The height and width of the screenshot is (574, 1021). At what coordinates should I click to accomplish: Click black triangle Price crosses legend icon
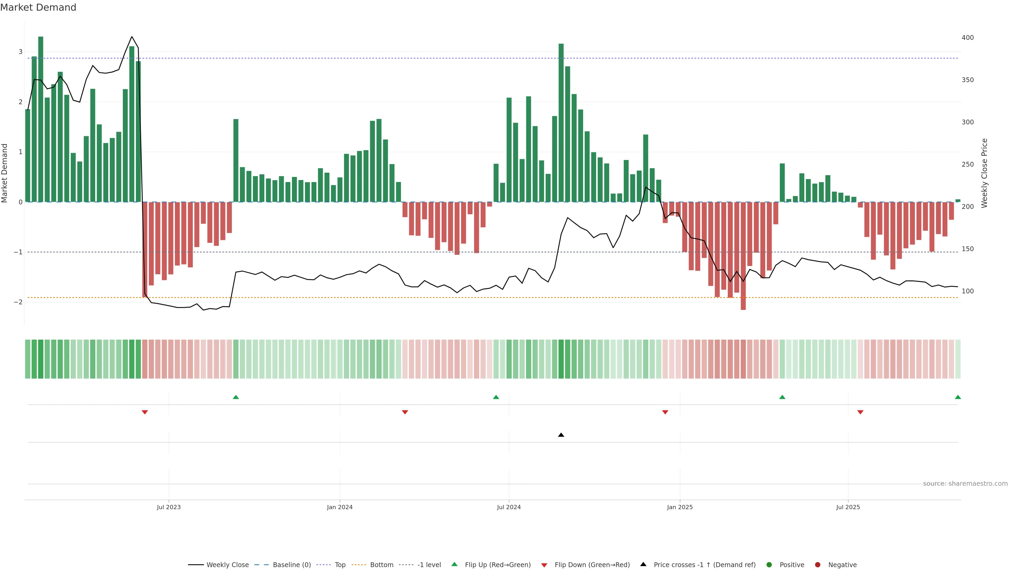click(643, 564)
